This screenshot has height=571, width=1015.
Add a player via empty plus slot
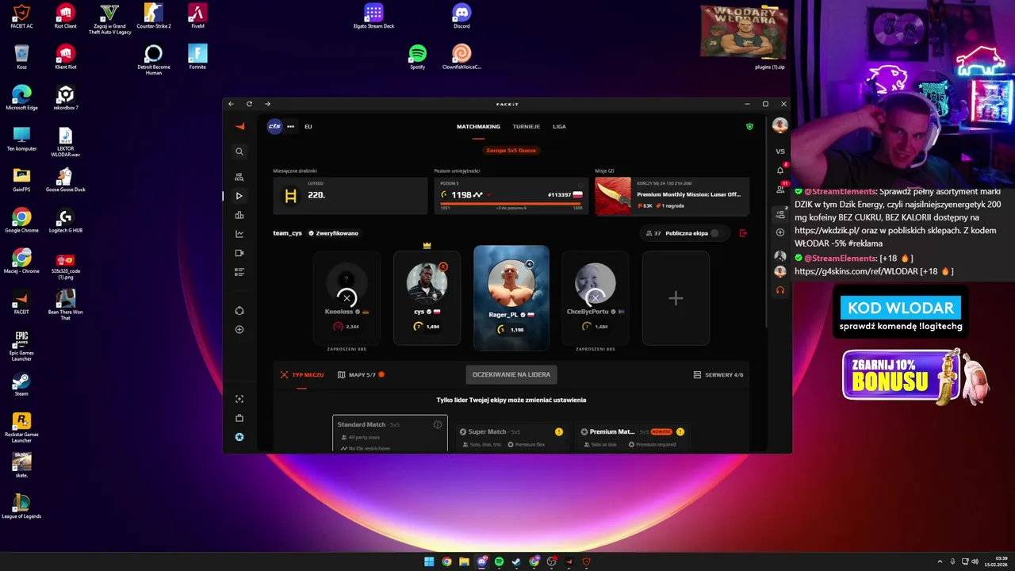click(676, 298)
